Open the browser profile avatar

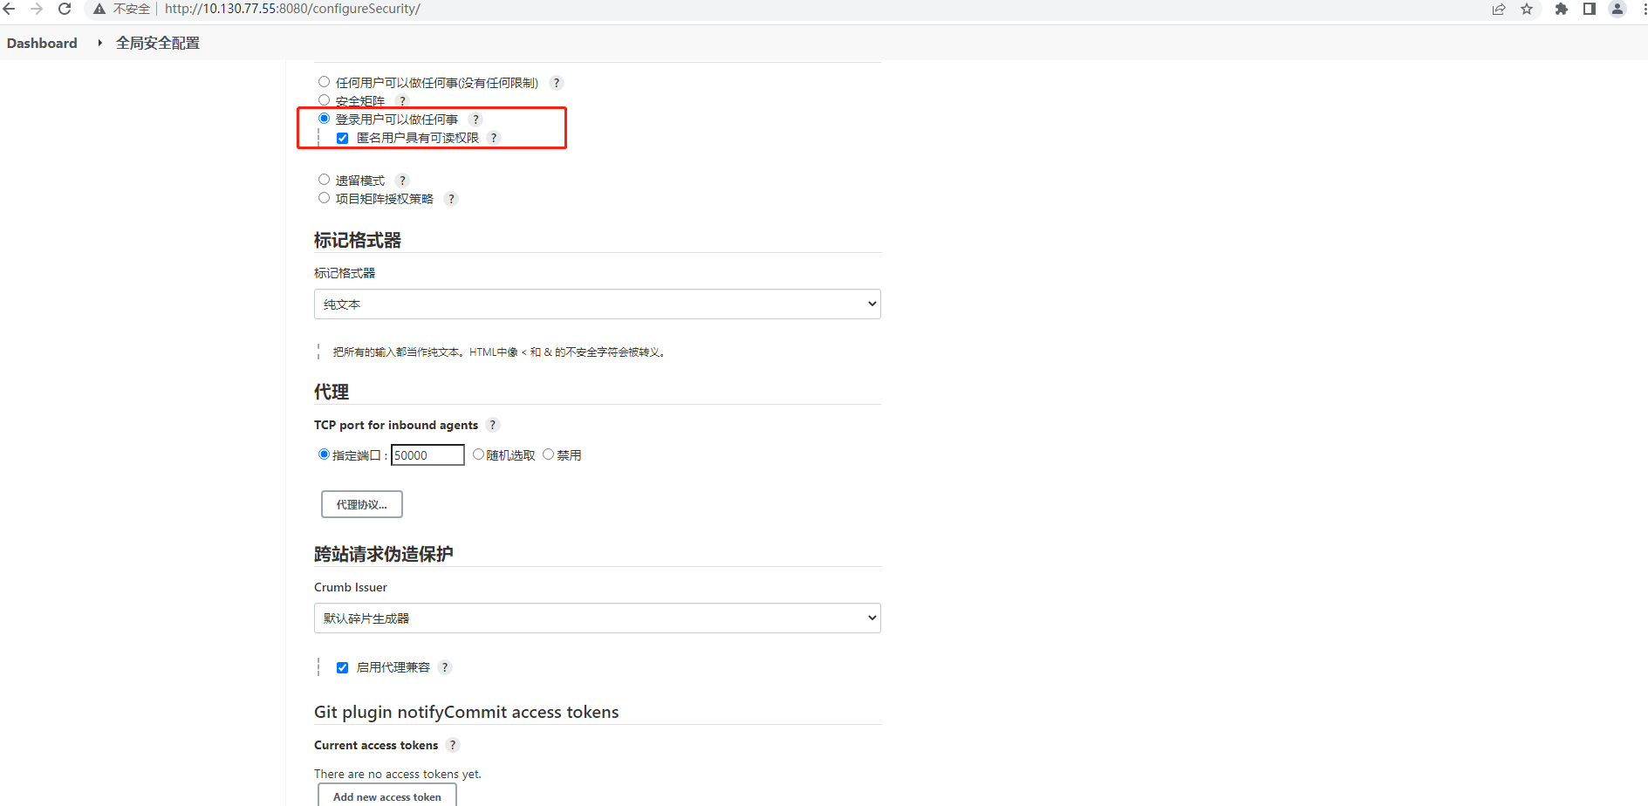pyautogui.click(x=1617, y=9)
